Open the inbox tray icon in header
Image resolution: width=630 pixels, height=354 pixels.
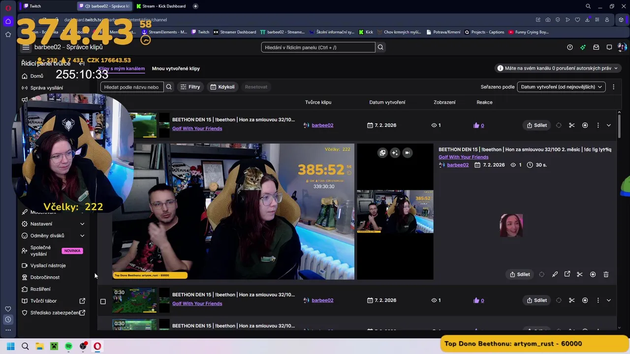(x=596, y=47)
